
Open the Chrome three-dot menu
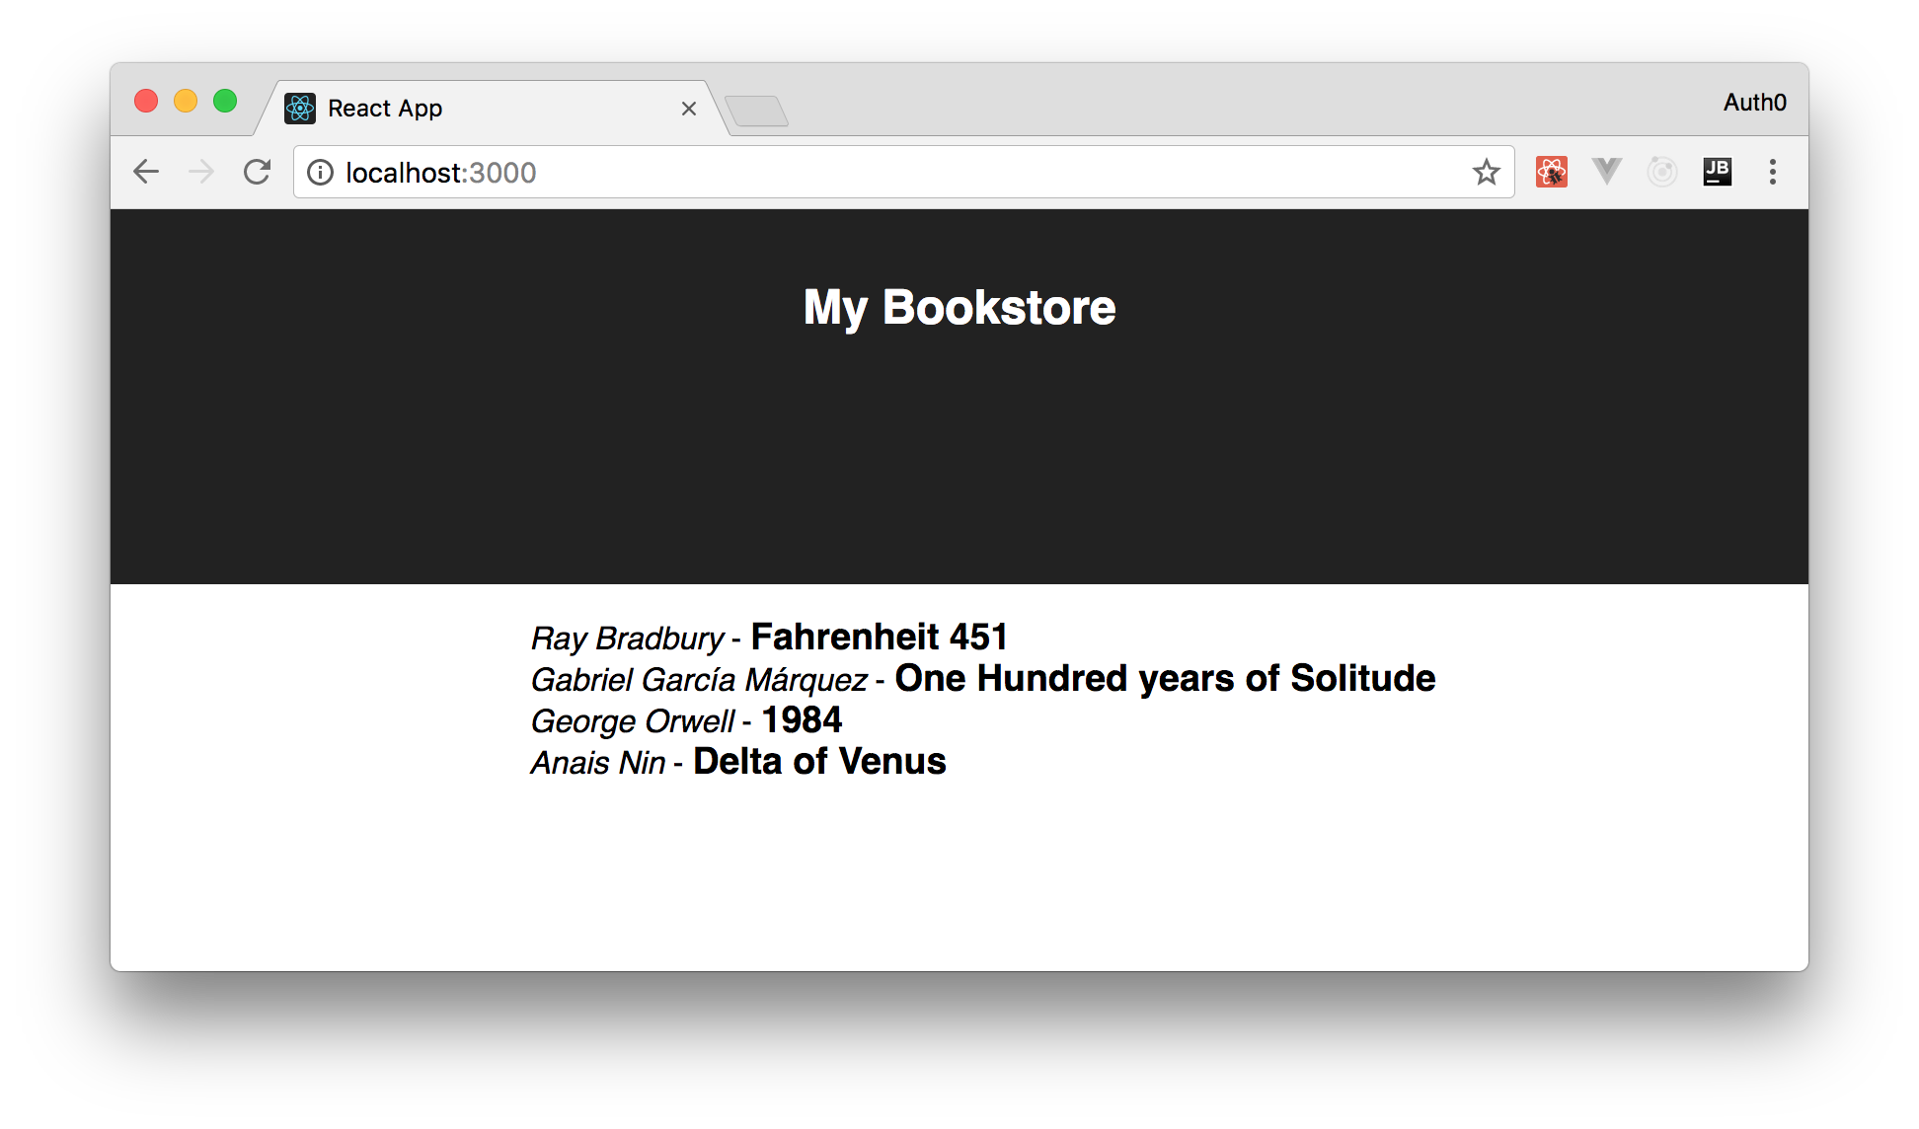(x=1772, y=172)
